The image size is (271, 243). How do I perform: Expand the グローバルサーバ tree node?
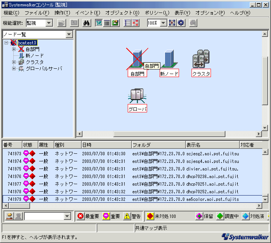point(14,69)
